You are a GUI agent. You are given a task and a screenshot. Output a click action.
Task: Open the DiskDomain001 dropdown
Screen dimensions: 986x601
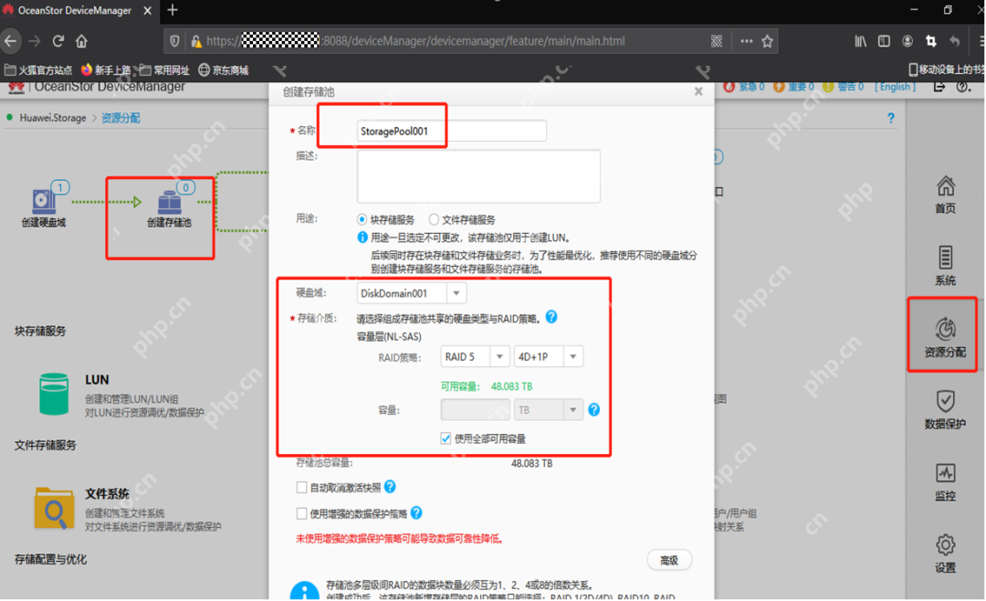457,292
